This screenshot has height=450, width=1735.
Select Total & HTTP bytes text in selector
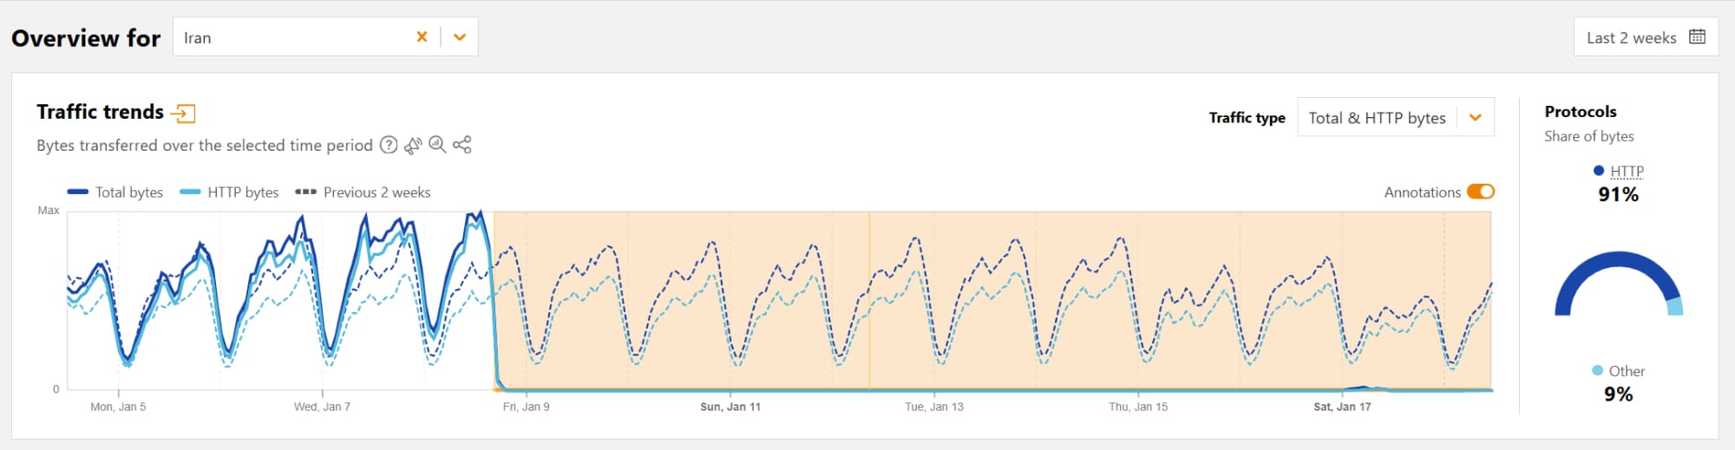[1377, 118]
